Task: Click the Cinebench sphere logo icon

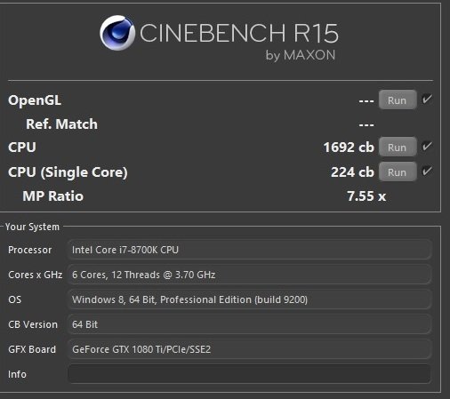Action: [x=117, y=33]
